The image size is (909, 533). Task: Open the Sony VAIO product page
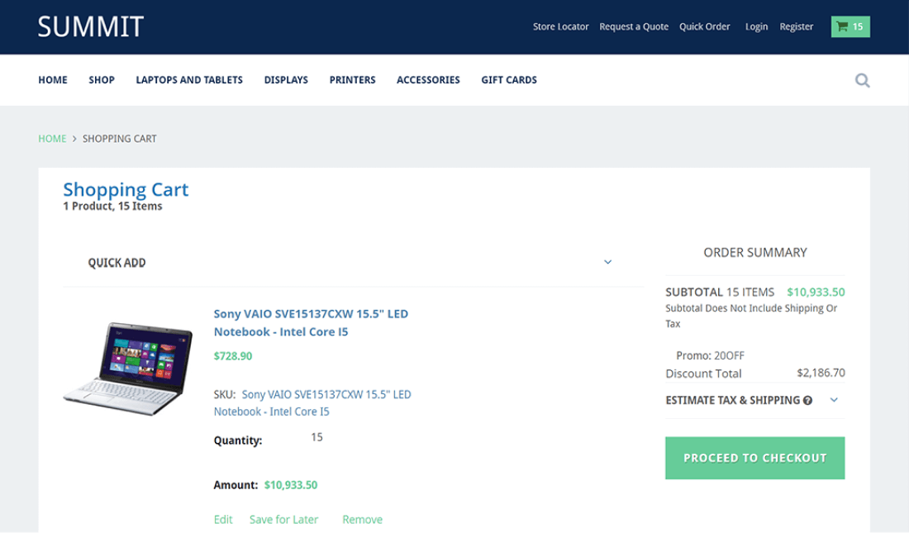point(310,322)
